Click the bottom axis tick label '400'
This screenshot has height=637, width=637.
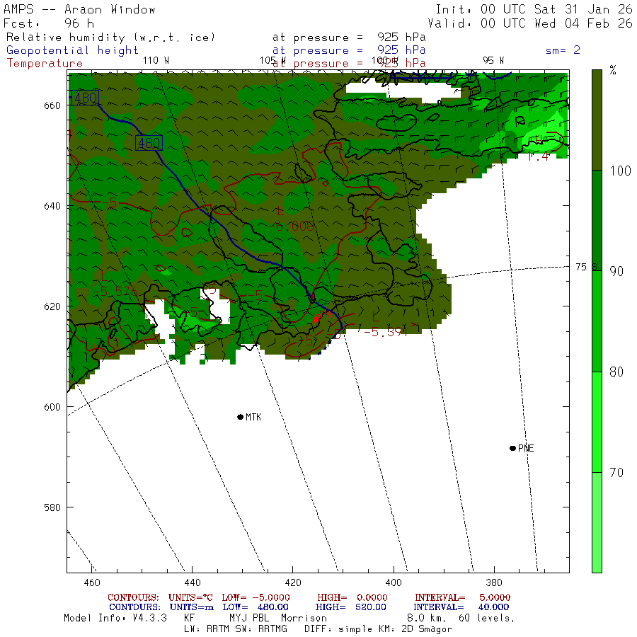(394, 583)
